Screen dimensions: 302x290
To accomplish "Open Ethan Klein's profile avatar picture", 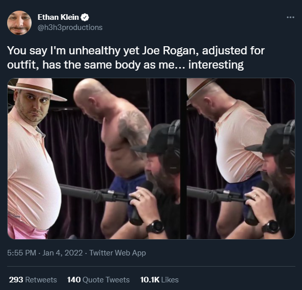I will click(19, 23).
